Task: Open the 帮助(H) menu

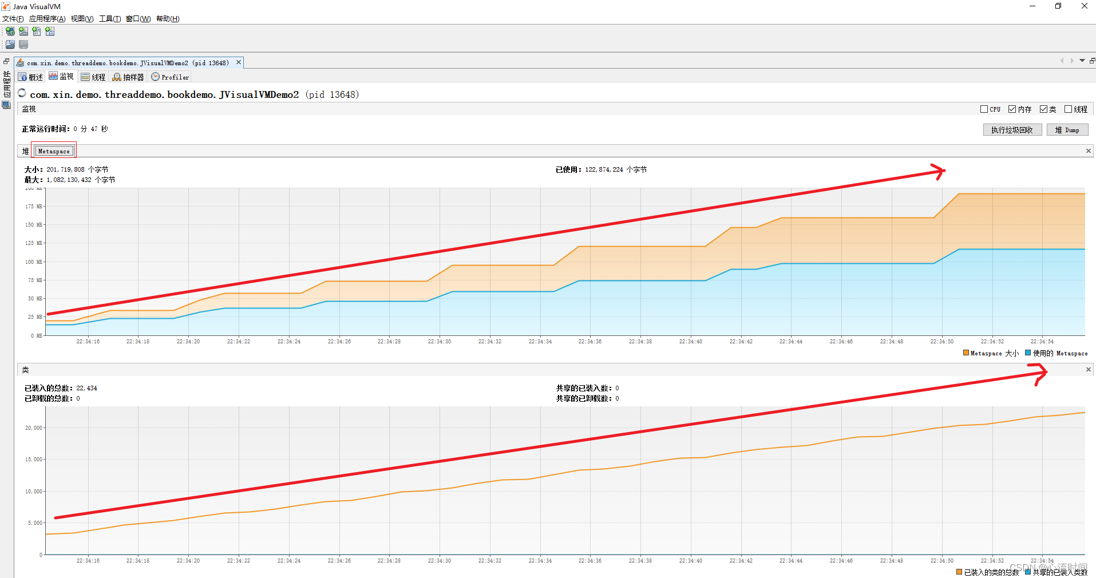Action: pos(168,19)
